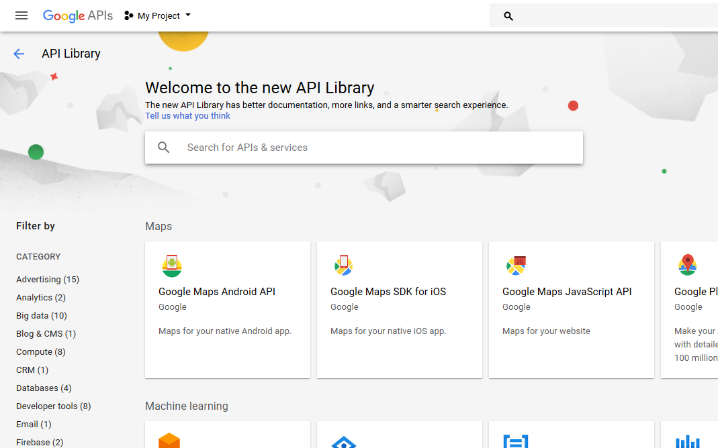Screen dimensions: 718x448
Task: Click the Machine learning section heading
Action: click(x=186, y=406)
